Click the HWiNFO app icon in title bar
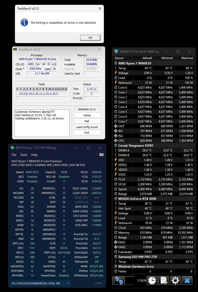198x292 pixels. point(116,51)
